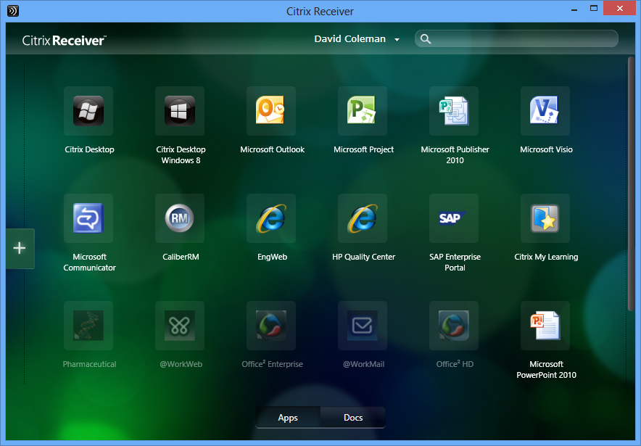Expand the add apps panel
Screen dimensions: 641x446
(20, 248)
